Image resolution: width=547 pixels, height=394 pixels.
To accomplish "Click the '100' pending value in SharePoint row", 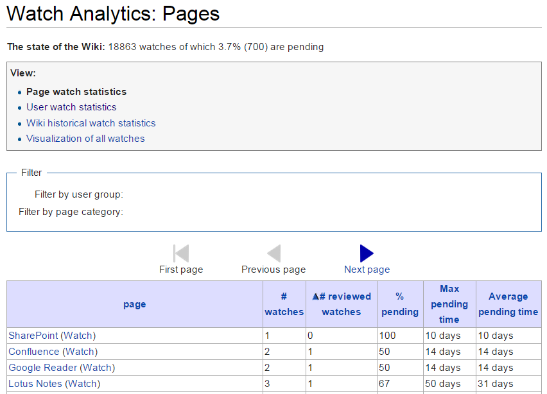I will point(387,336).
